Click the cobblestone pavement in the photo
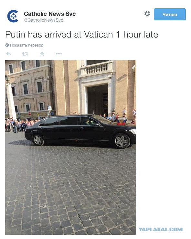 point(70,190)
